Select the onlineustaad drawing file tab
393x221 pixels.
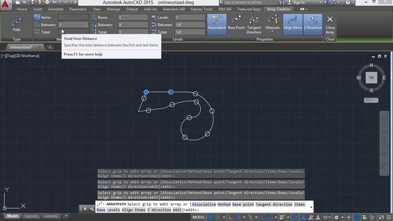(x=21, y=47)
